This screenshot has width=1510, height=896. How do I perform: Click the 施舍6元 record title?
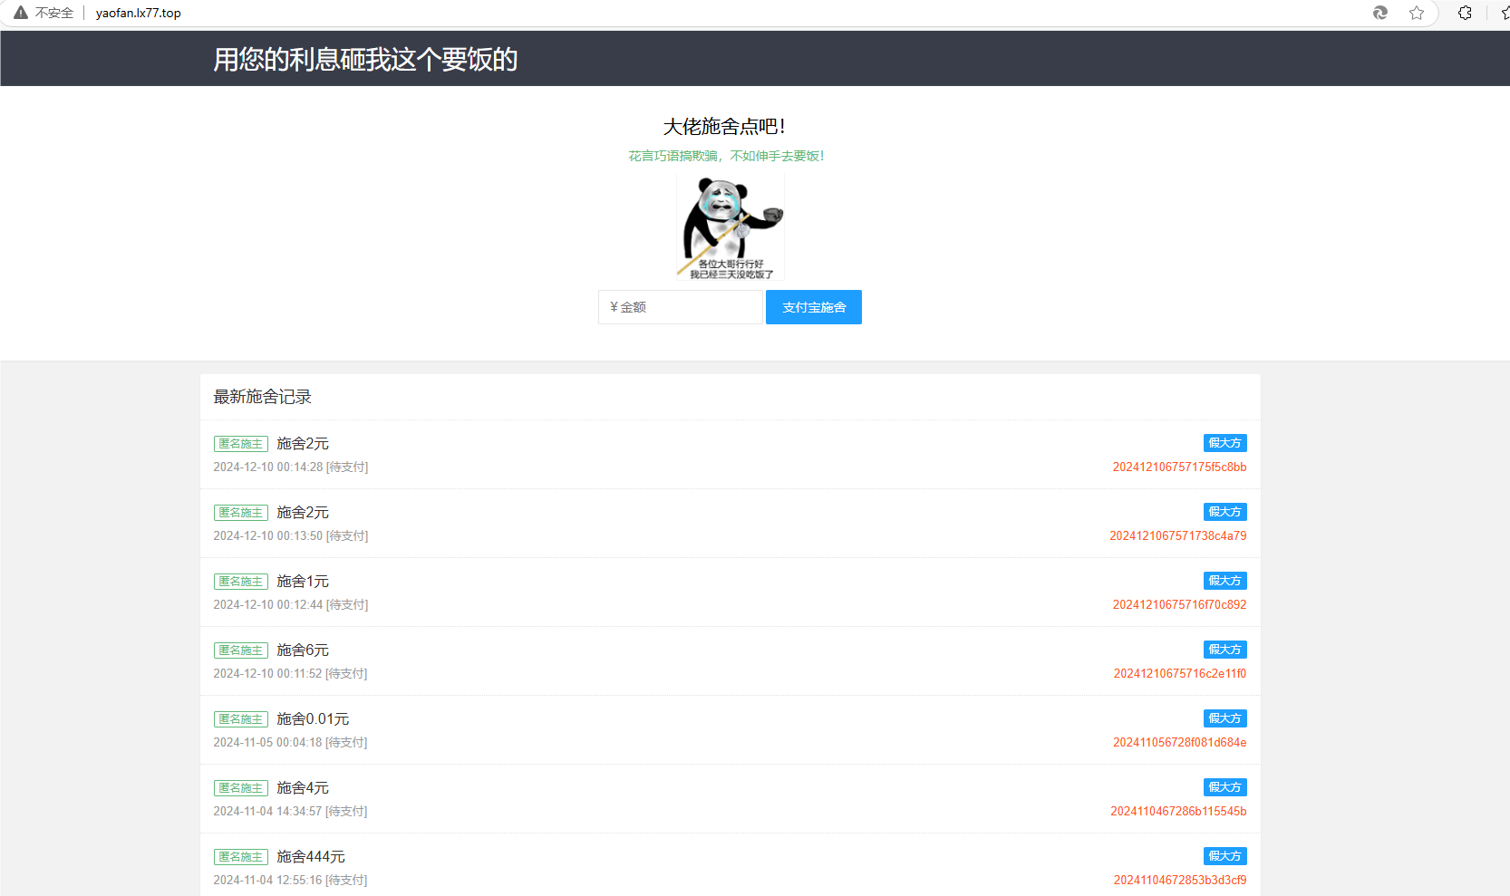click(x=303, y=650)
